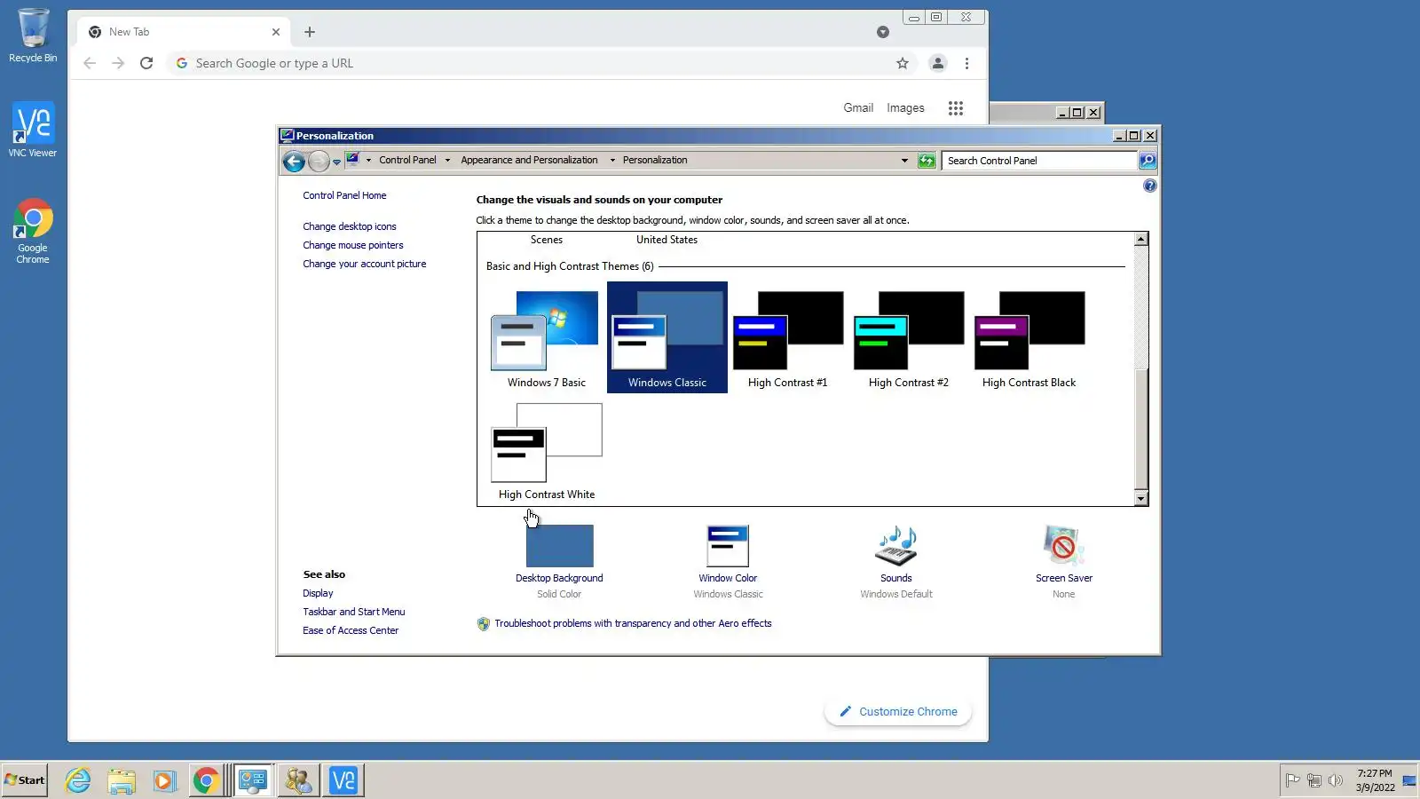This screenshot has height=799, width=1420.
Task: Click the VNC Viewer taskbar button
Action: coord(343,780)
